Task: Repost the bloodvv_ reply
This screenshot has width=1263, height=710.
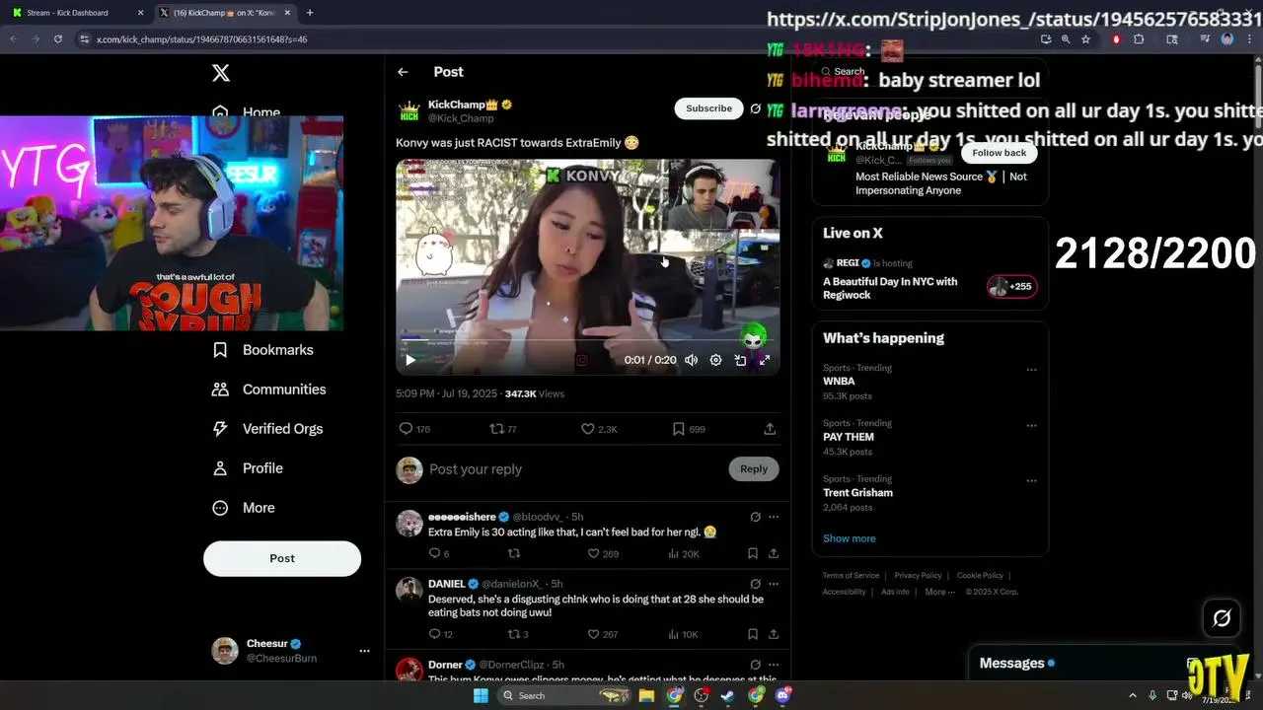Action: tap(514, 554)
